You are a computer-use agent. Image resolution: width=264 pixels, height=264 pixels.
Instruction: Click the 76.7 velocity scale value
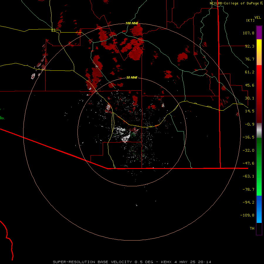coord(250,59)
